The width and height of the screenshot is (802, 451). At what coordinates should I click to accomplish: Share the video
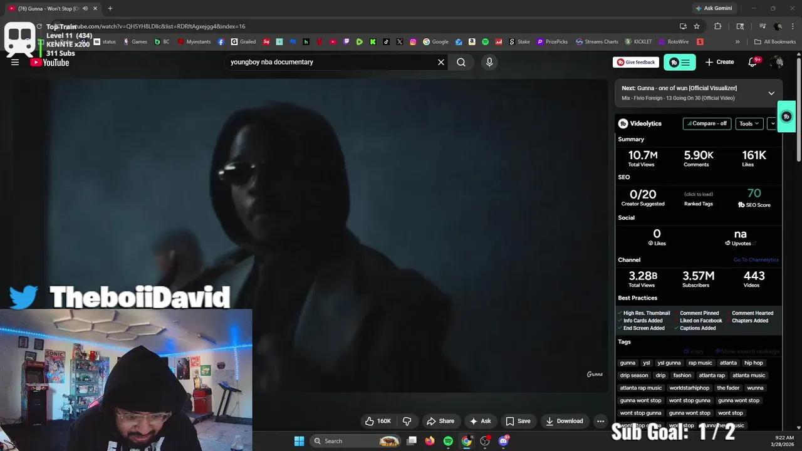[440, 421]
